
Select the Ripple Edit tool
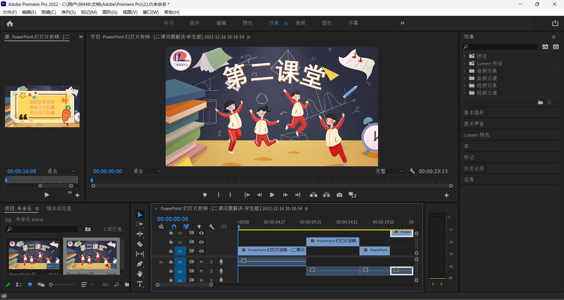click(140, 234)
